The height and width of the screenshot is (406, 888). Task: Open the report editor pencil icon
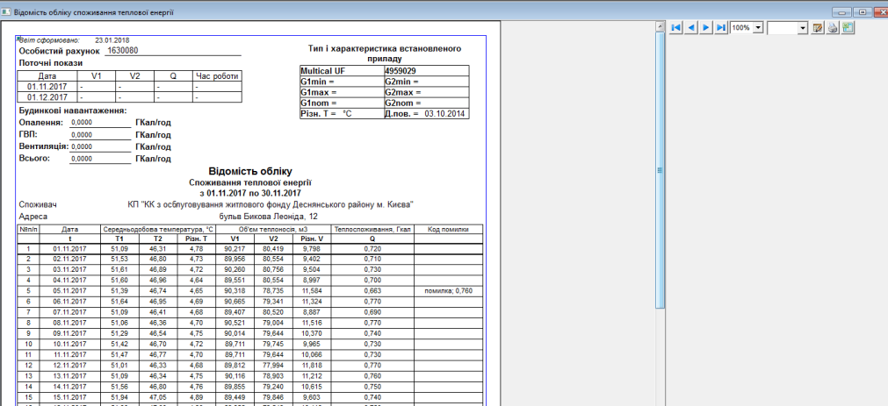817,28
